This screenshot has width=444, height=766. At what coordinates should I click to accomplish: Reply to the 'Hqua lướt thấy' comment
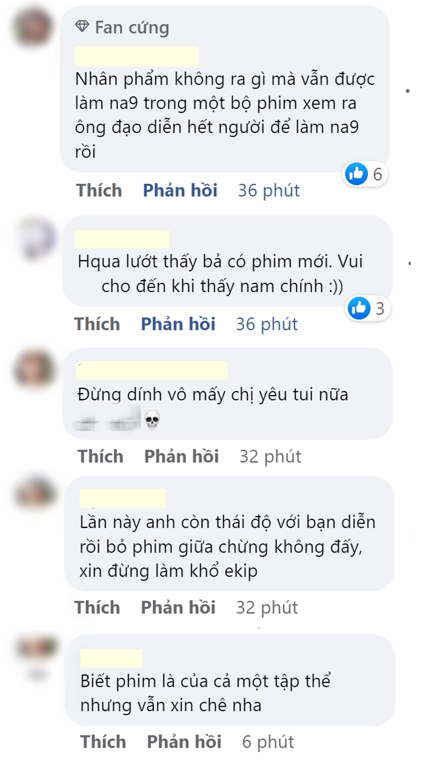[178, 324]
